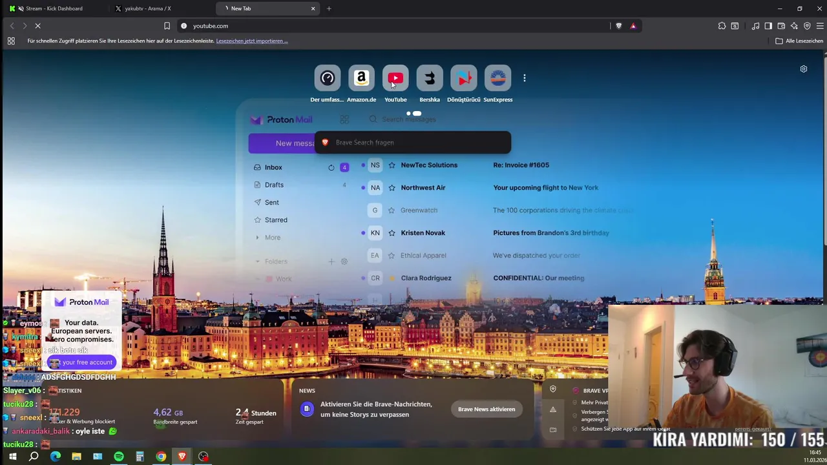Open the Alle Lesezeichen folder
This screenshot has width=827, height=465.
point(799,41)
